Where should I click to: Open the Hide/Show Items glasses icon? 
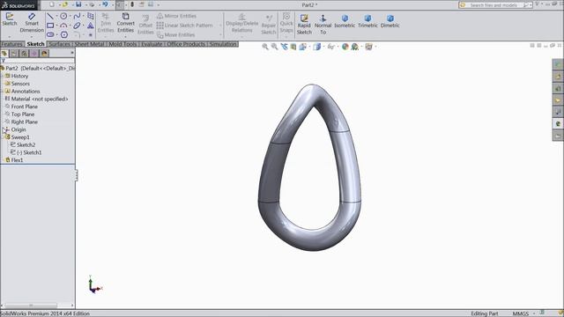point(331,47)
